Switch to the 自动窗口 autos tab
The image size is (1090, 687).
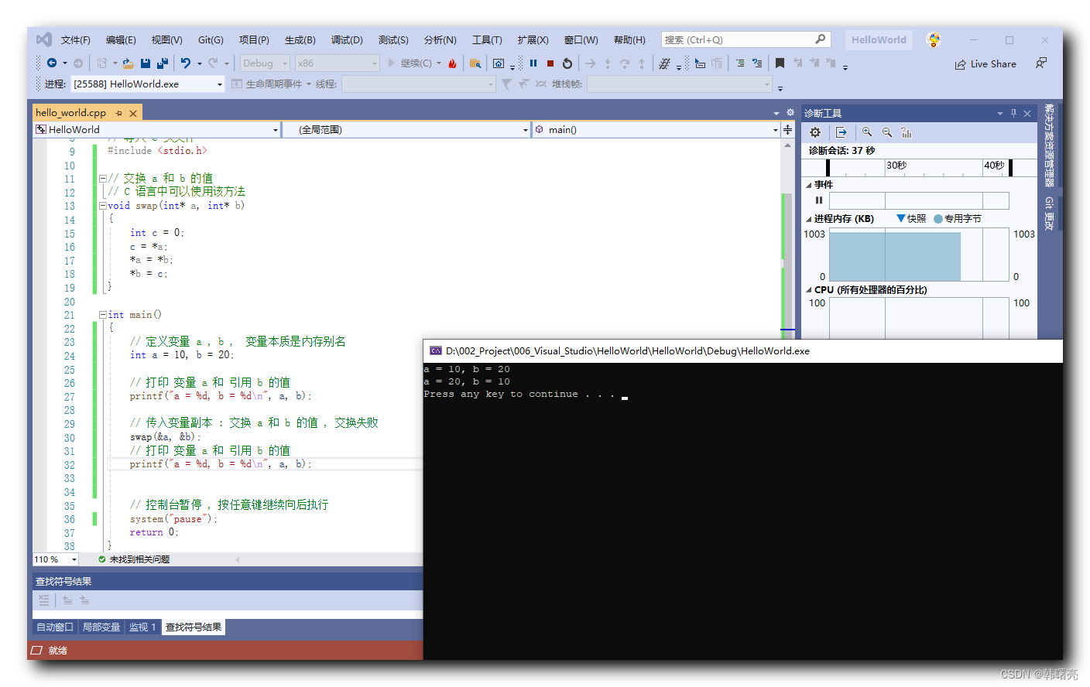(55, 627)
